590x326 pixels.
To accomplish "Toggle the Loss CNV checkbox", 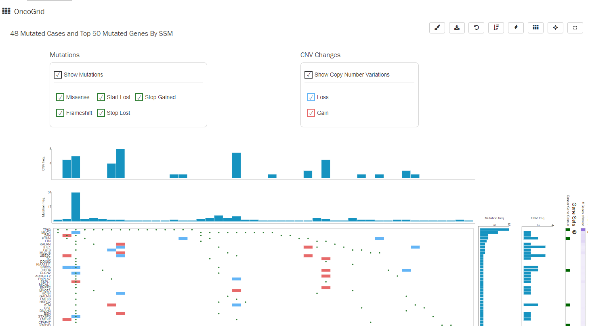I will click(311, 97).
